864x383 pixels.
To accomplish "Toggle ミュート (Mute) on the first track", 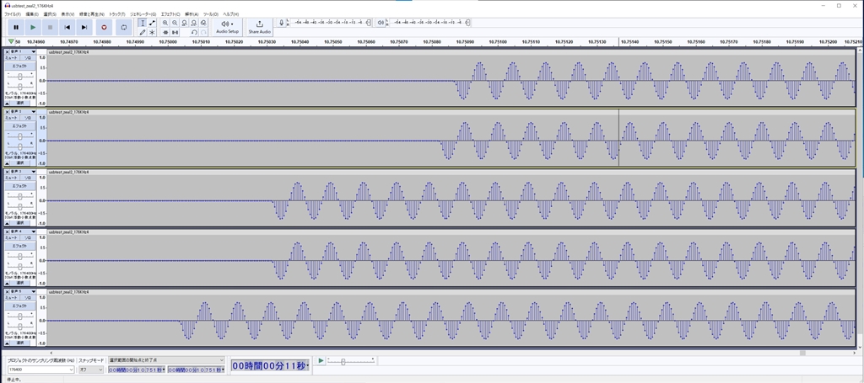I will (12, 59).
